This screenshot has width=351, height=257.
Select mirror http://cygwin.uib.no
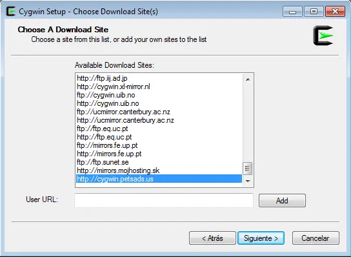[159, 103]
